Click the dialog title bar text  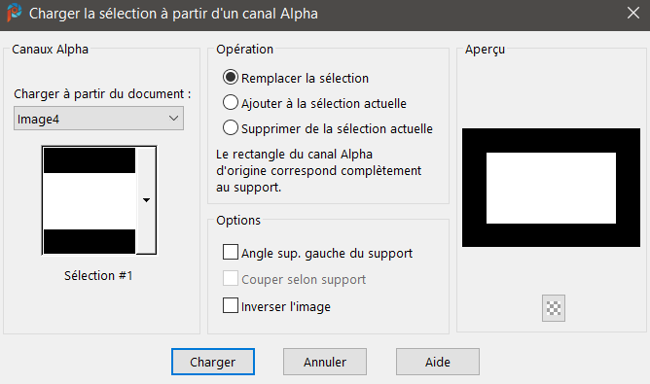pyautogui.click(x=173, y=14)
